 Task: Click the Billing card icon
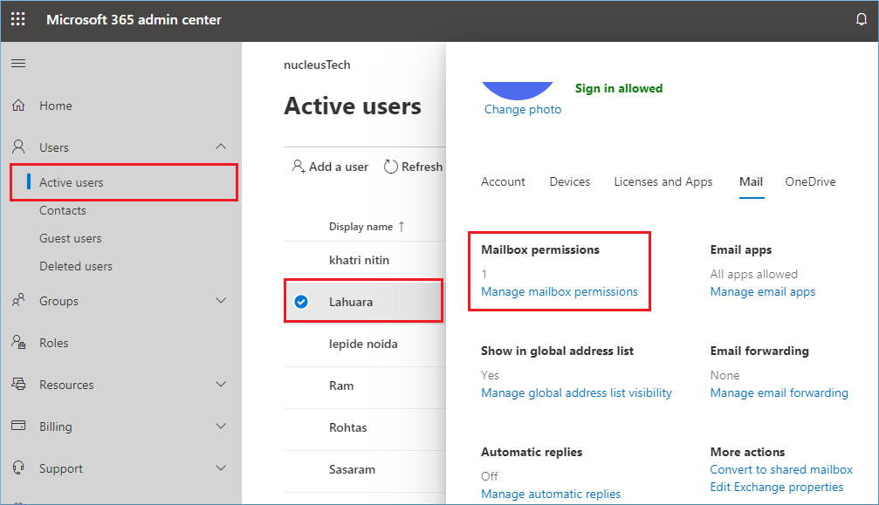(x=18, y=427)
